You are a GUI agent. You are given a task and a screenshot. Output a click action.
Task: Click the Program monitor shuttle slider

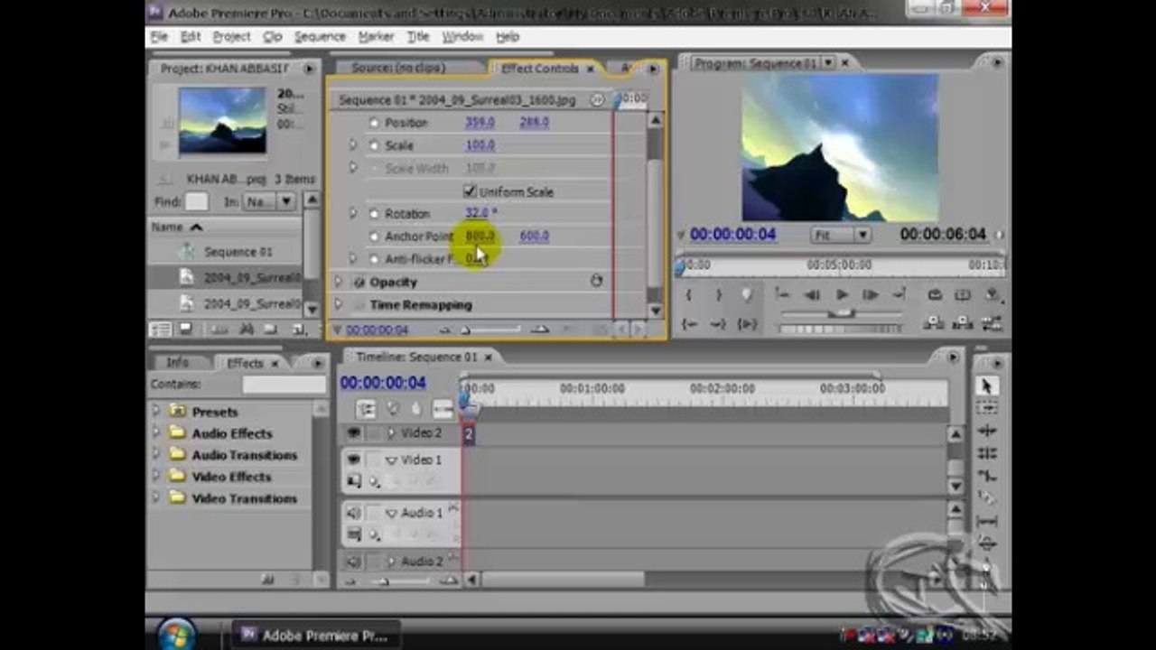click(842, 312)
